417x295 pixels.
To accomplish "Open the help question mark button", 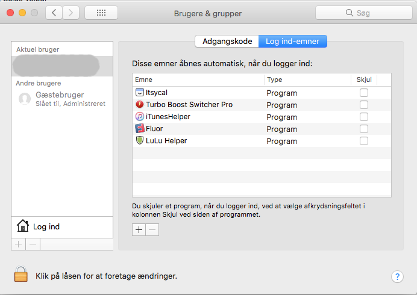I will (x=397, y=277).
